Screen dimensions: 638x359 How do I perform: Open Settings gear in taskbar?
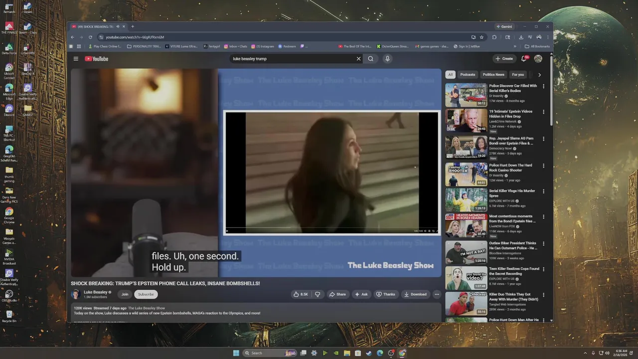click(x=314, y=353)
